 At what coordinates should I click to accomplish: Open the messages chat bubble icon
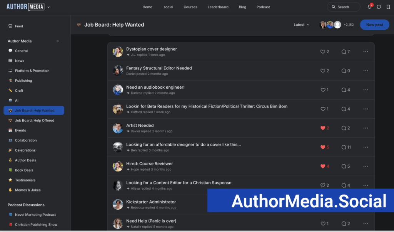click(379, 7)
